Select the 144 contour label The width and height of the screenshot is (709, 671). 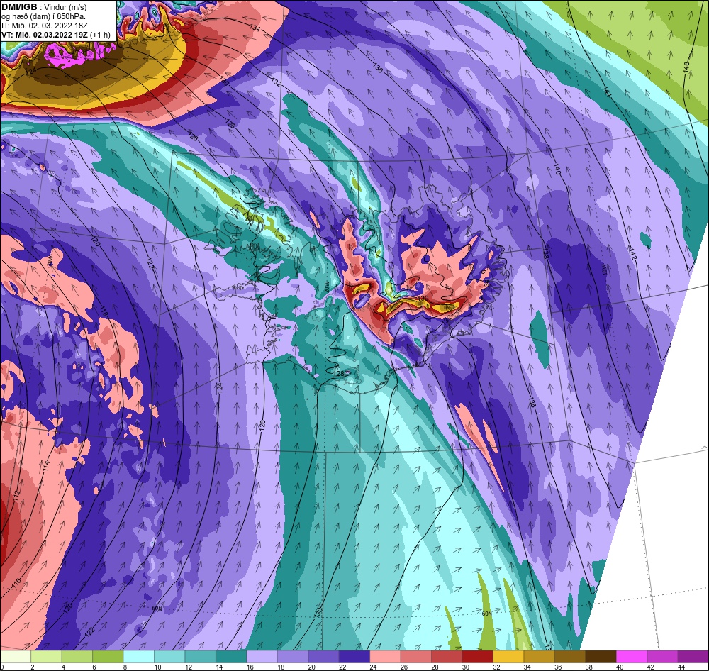[607, 91]
